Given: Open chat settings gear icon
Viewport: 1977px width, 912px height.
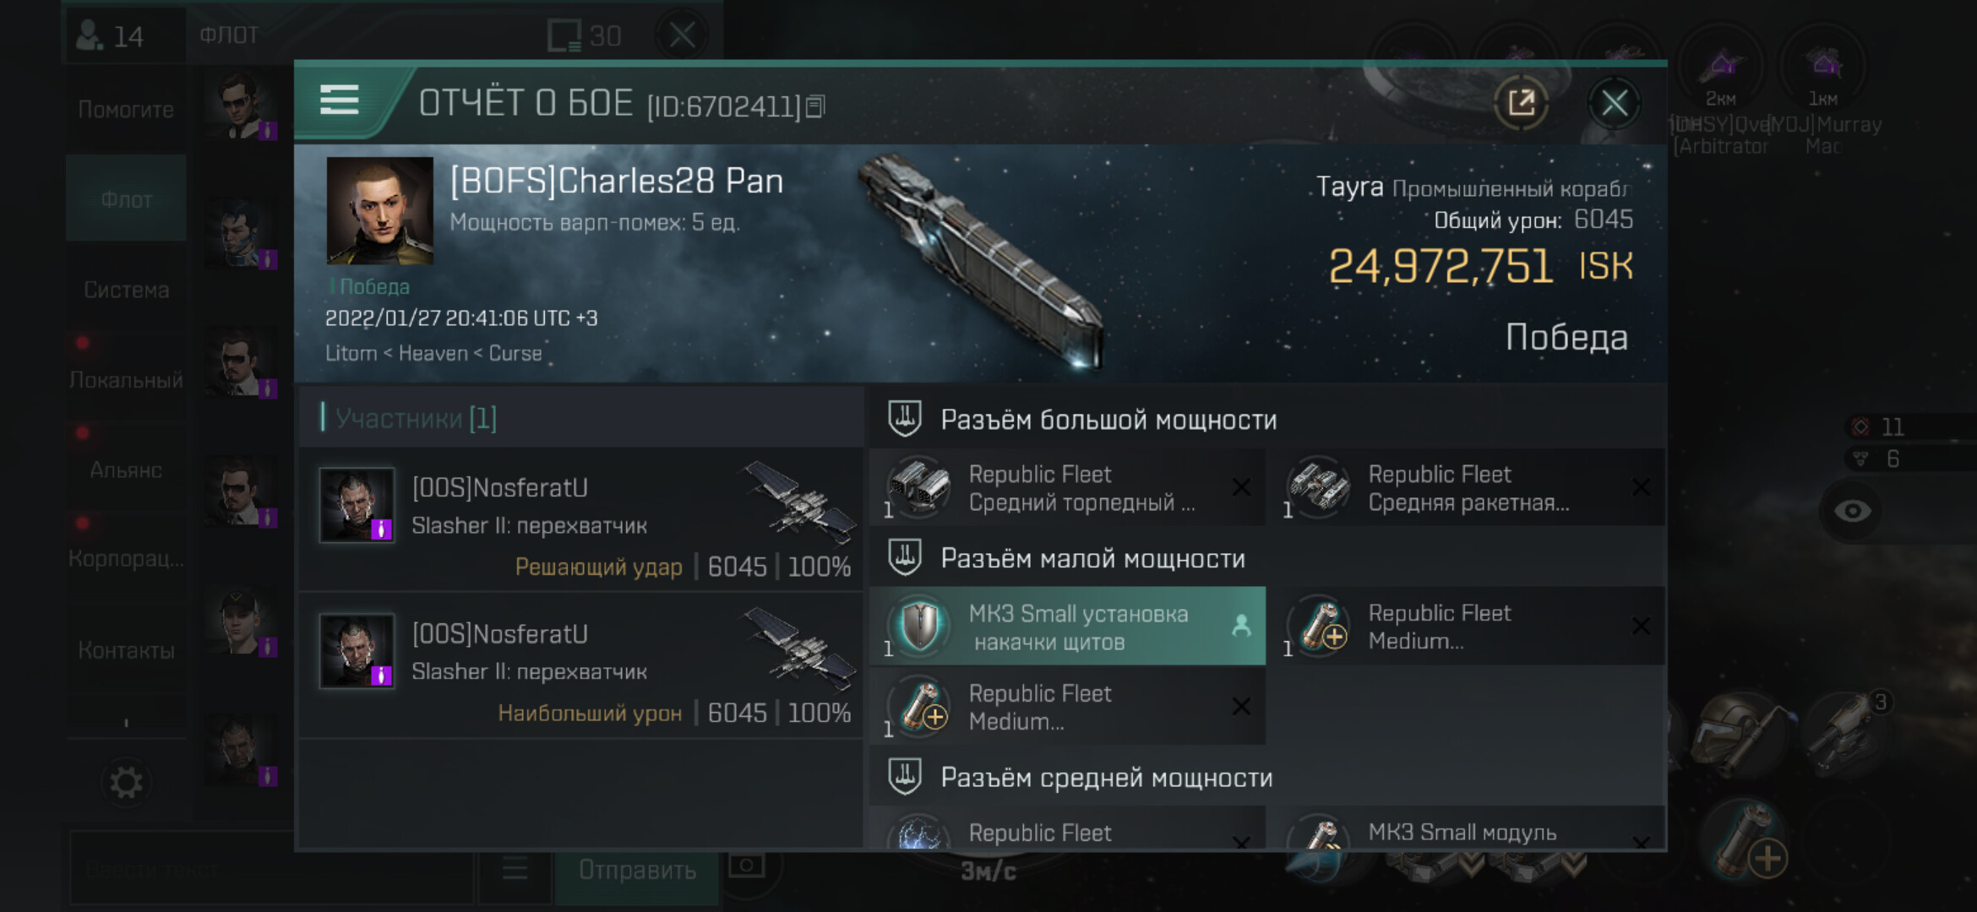Looking at the screenshot, I should pyautogui.click(x=126, y=783).
